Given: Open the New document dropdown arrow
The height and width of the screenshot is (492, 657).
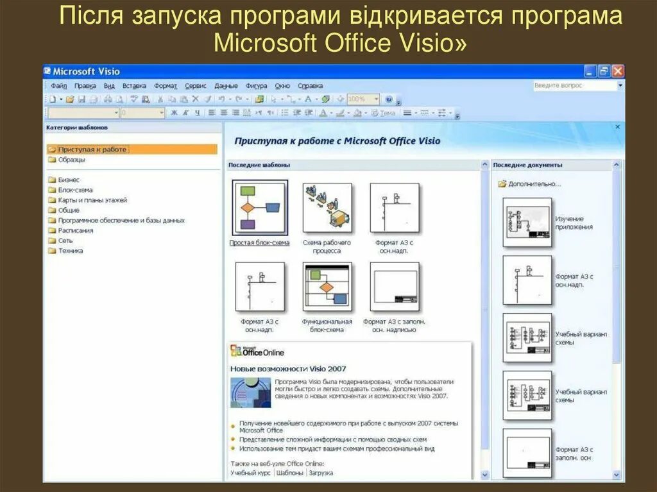Looking at the screenshot, I should [x=61, y=99].
